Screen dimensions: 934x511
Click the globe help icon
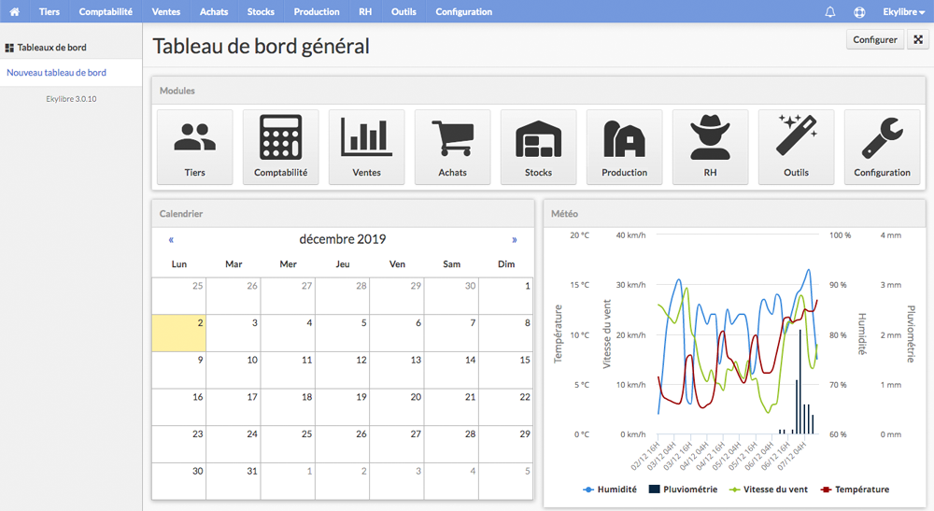coord(859,11)
